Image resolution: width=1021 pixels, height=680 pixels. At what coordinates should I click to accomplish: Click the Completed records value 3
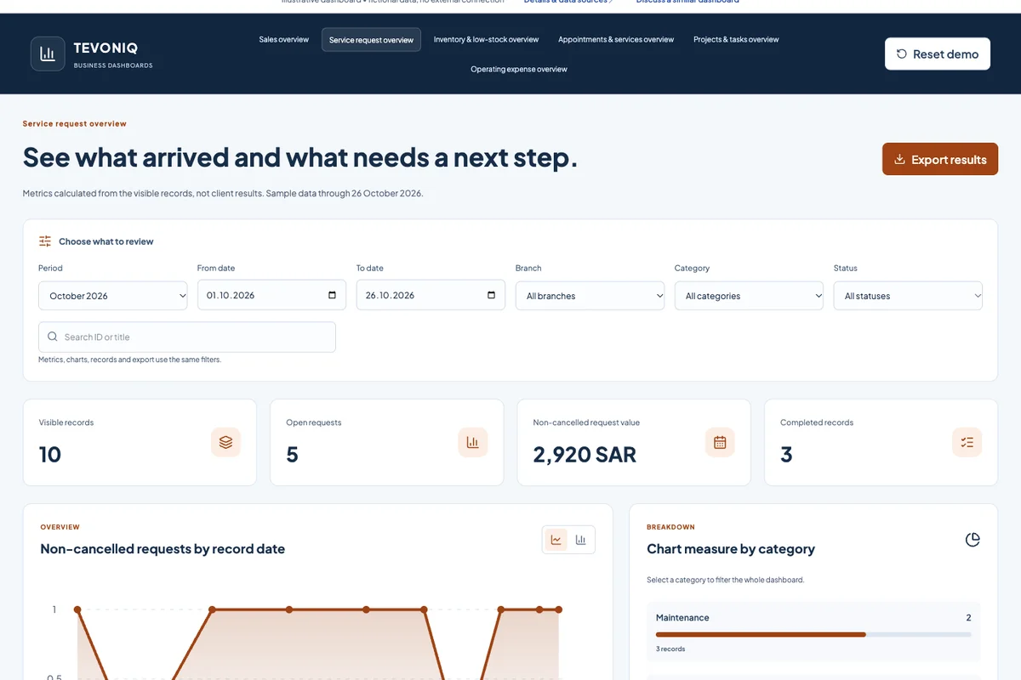786,455
